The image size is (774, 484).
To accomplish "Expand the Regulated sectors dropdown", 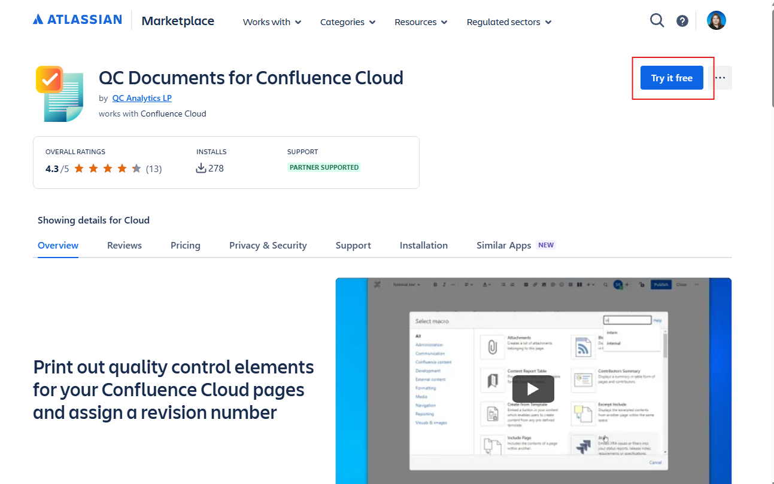I will click(x=509, y=22).
